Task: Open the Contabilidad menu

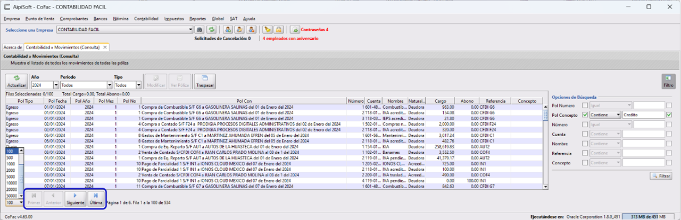Action: point(146,19)
